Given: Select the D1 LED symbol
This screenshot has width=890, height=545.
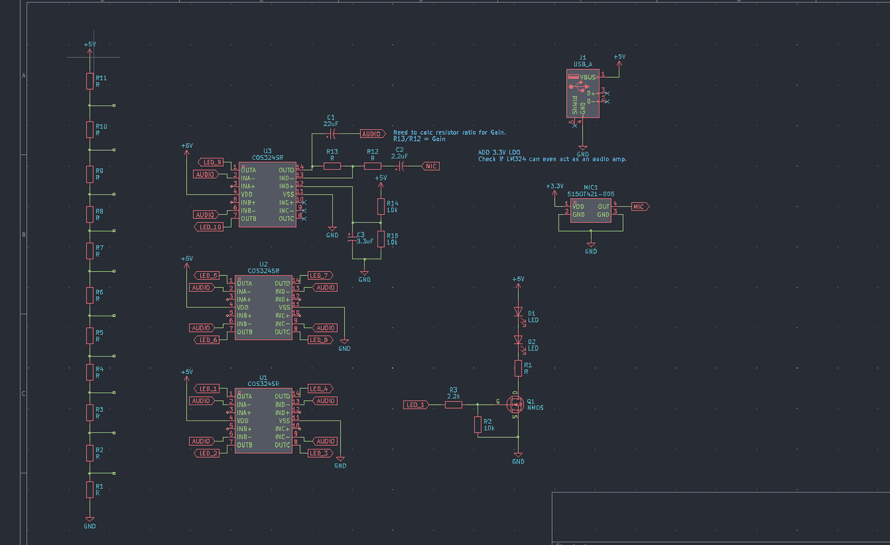Looking at the screenshot, I should click(x=517, y=312).
